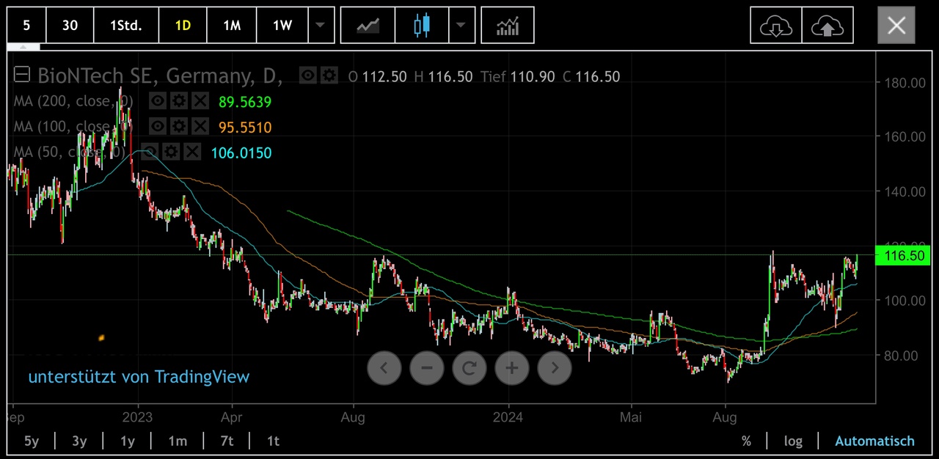This screenshot has width=939, height=459.
Task: Expand the chart style dropdown arrow
Action: 461,26
